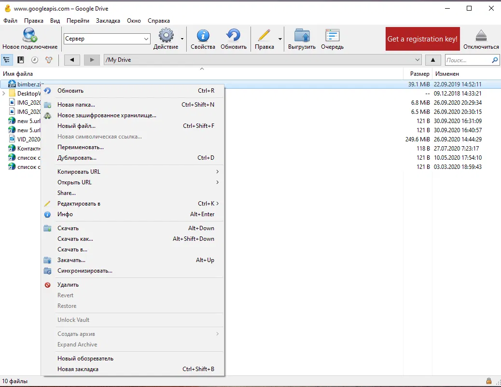Expand the Копировать URL submenu
The height and width of the screenshot is (387, 501).
(133, 172)
